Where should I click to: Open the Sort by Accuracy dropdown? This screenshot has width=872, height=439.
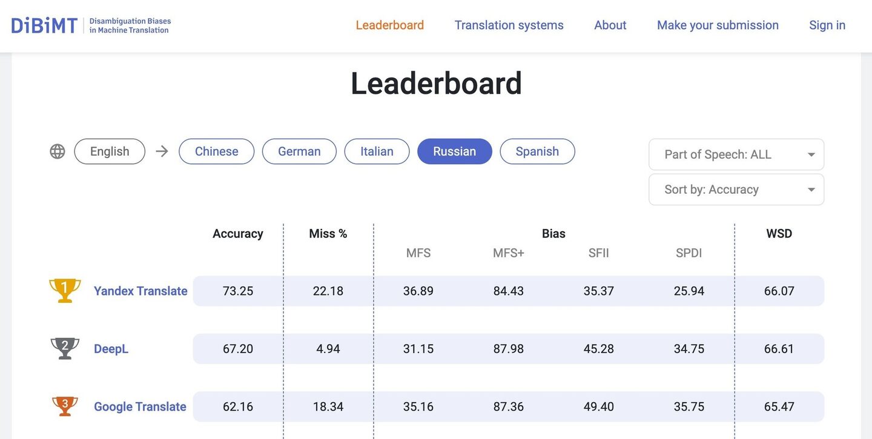(x=736, y=190)
